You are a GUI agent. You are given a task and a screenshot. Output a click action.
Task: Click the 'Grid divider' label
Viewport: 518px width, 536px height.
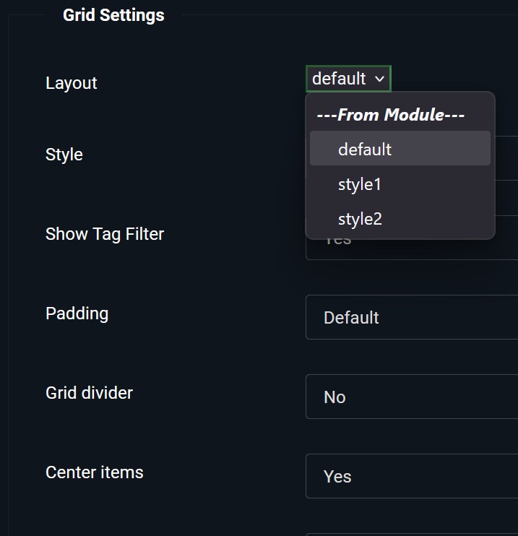click(x=89, y=393)
